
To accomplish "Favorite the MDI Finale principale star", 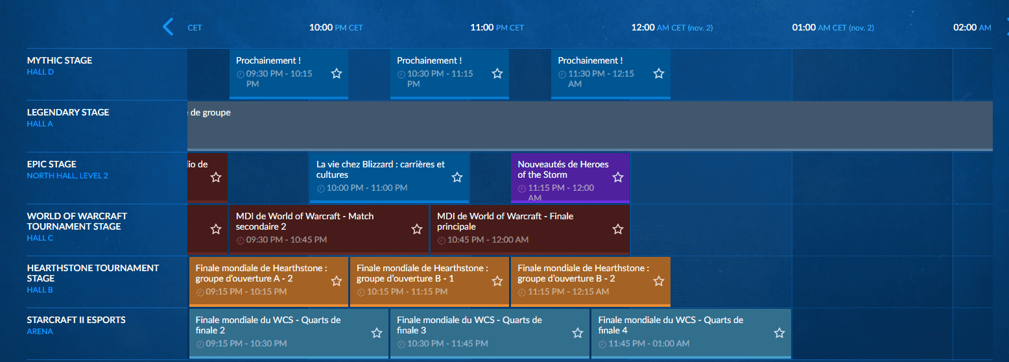I will pos(618,229).
